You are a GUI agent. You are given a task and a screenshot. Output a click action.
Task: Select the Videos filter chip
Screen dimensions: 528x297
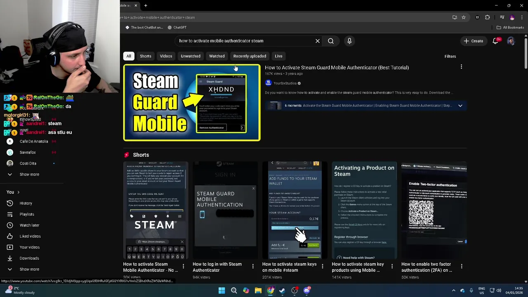coord(166,56)
